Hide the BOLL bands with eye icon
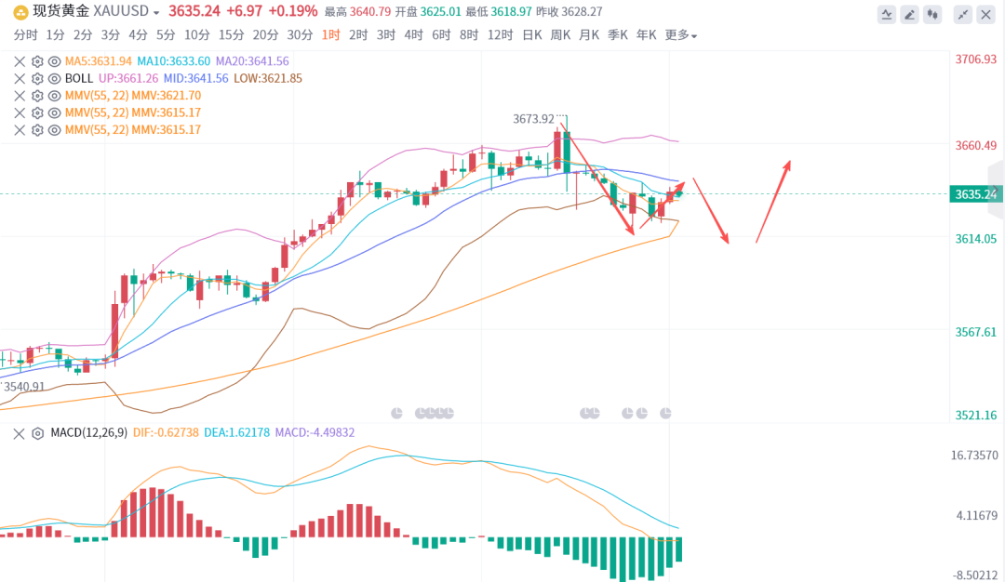Viewport: 1005px width, 582px height. pos(54,78)
